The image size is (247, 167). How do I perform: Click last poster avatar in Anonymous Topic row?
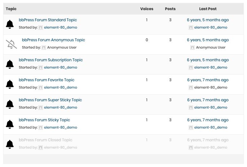click(x=192, y=48)
